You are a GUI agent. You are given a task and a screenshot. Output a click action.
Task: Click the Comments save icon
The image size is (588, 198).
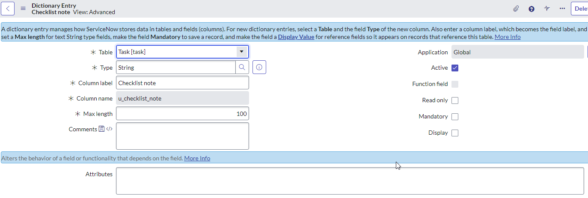tap(101, 129)
